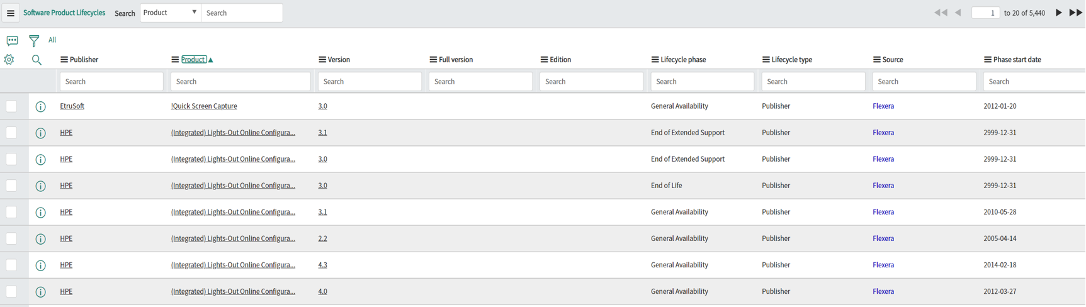Viewport: 1086px width, 307px height.
Task: Click Full version column search box
Action: click(480, 82)
